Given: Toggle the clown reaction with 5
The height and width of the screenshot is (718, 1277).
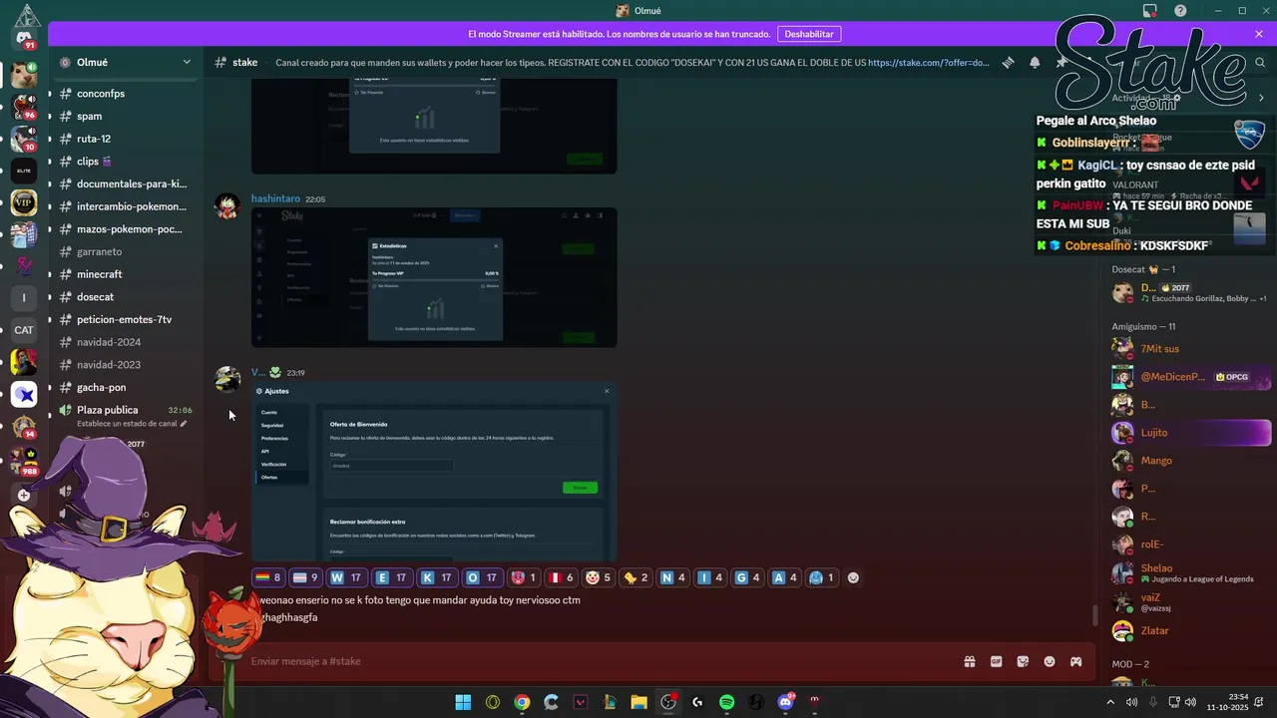Looking at the screenshot, I should tap(600, 577).
